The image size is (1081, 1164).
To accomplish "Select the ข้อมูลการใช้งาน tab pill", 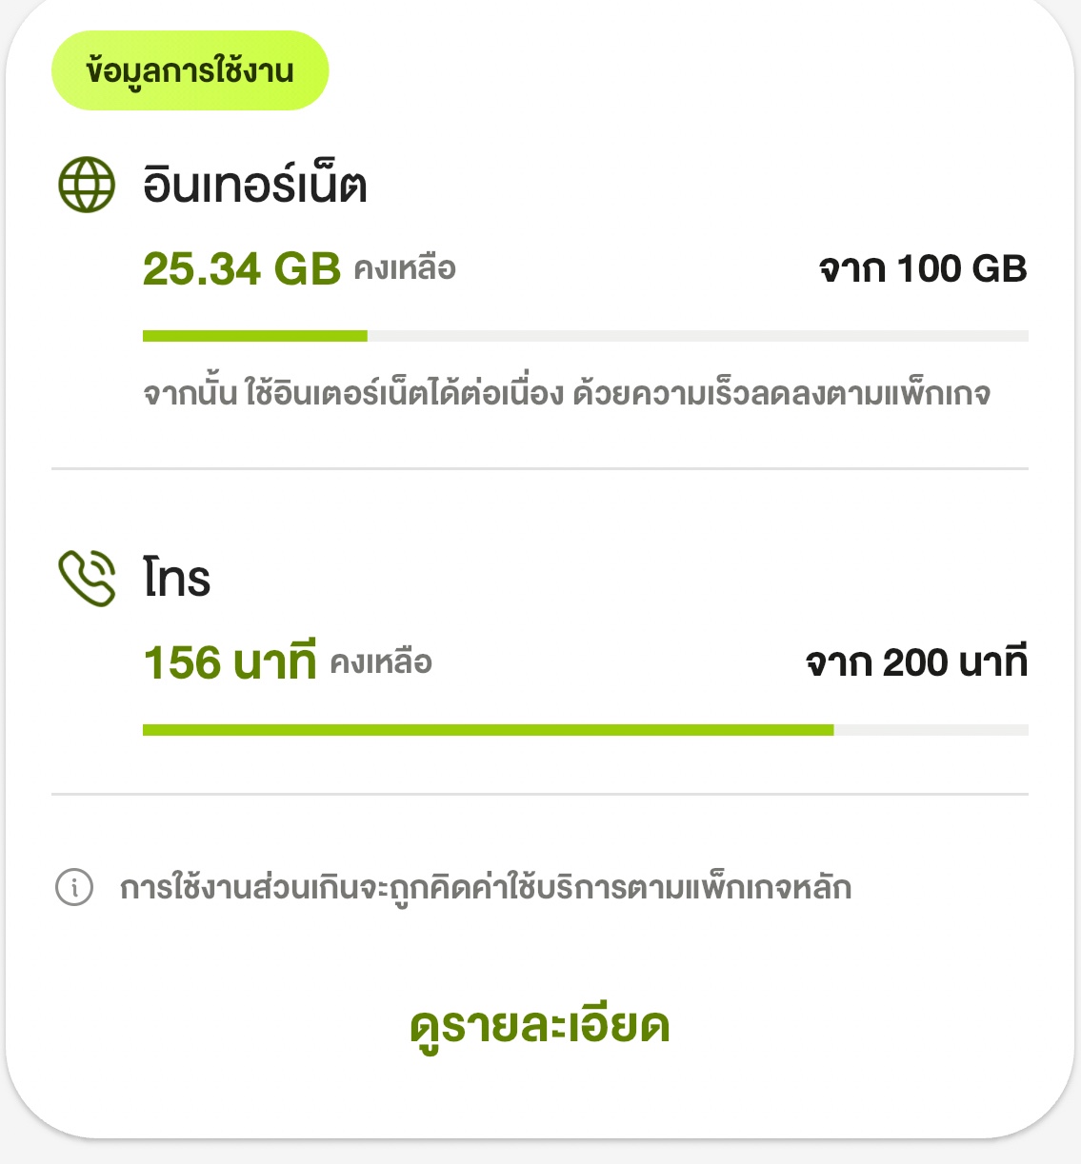I will tap(190, 70).
